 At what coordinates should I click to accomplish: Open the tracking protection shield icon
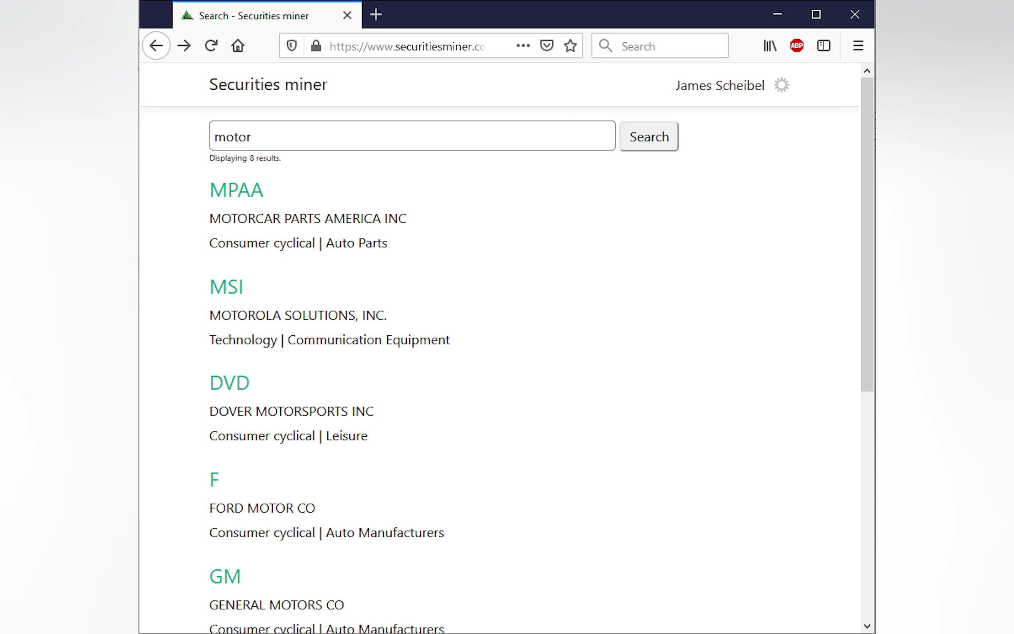tap(292, 46)
